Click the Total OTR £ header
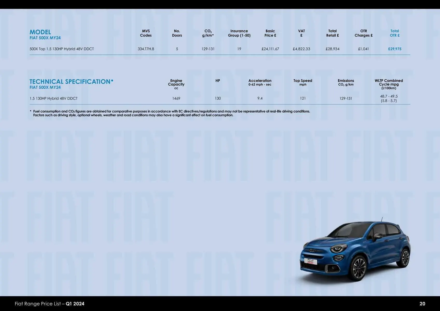Screen dimensions: 440x311 395,33
